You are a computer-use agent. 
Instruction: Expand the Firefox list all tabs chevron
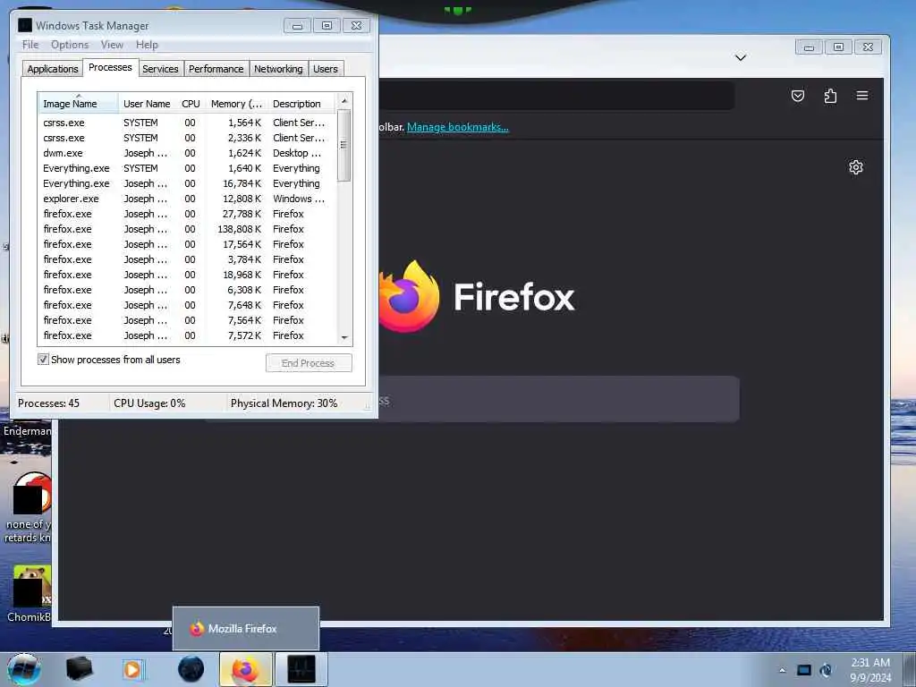pos(740,57)
